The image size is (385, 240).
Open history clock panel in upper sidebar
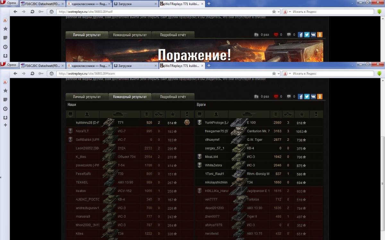5,47
